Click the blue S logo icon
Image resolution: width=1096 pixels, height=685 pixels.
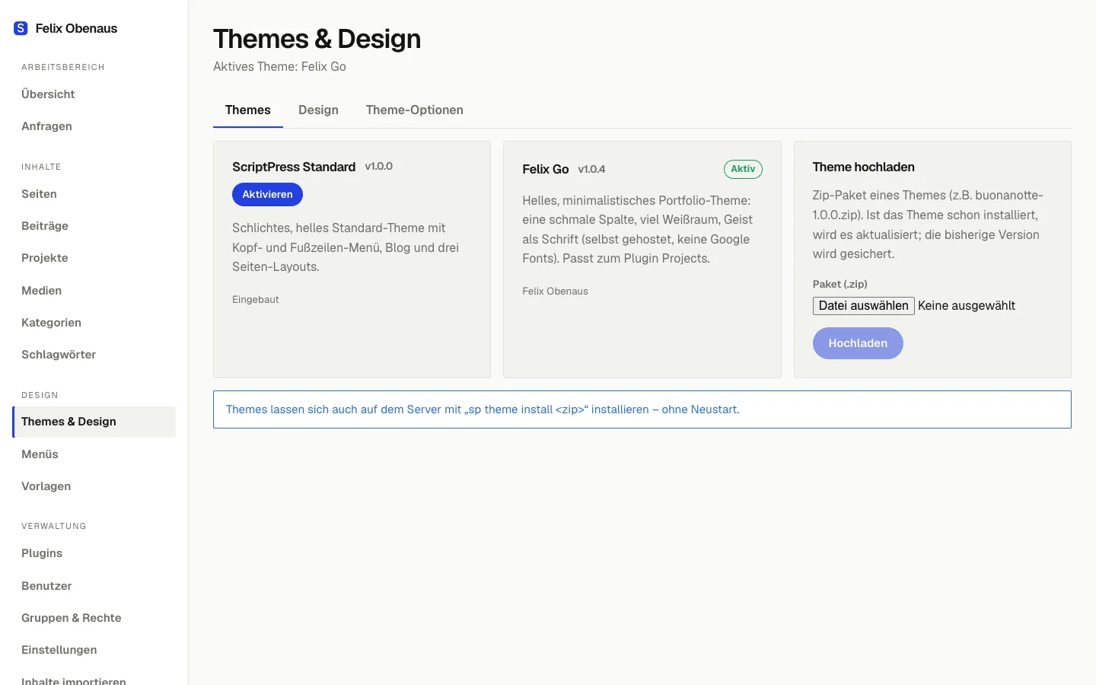[x=21, y=28]
